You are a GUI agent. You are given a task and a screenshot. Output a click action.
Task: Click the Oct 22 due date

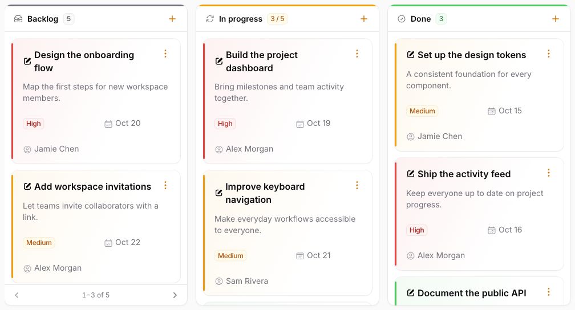click(x=128, y=243)
